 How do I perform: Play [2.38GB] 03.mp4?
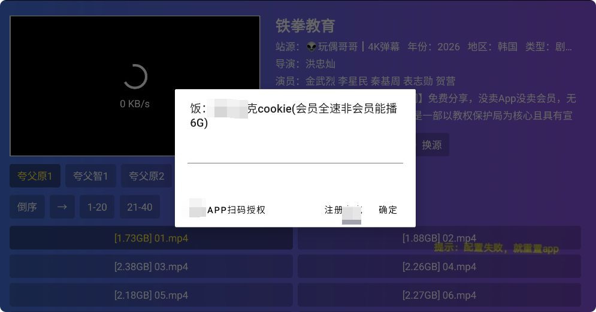(x=152, y=266)
